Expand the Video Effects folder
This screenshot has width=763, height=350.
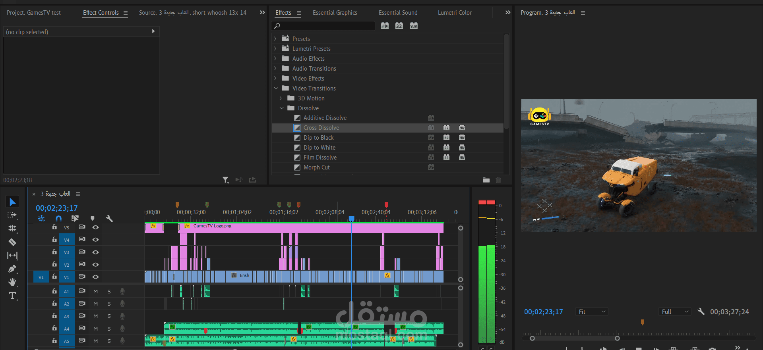coord(275,78)
